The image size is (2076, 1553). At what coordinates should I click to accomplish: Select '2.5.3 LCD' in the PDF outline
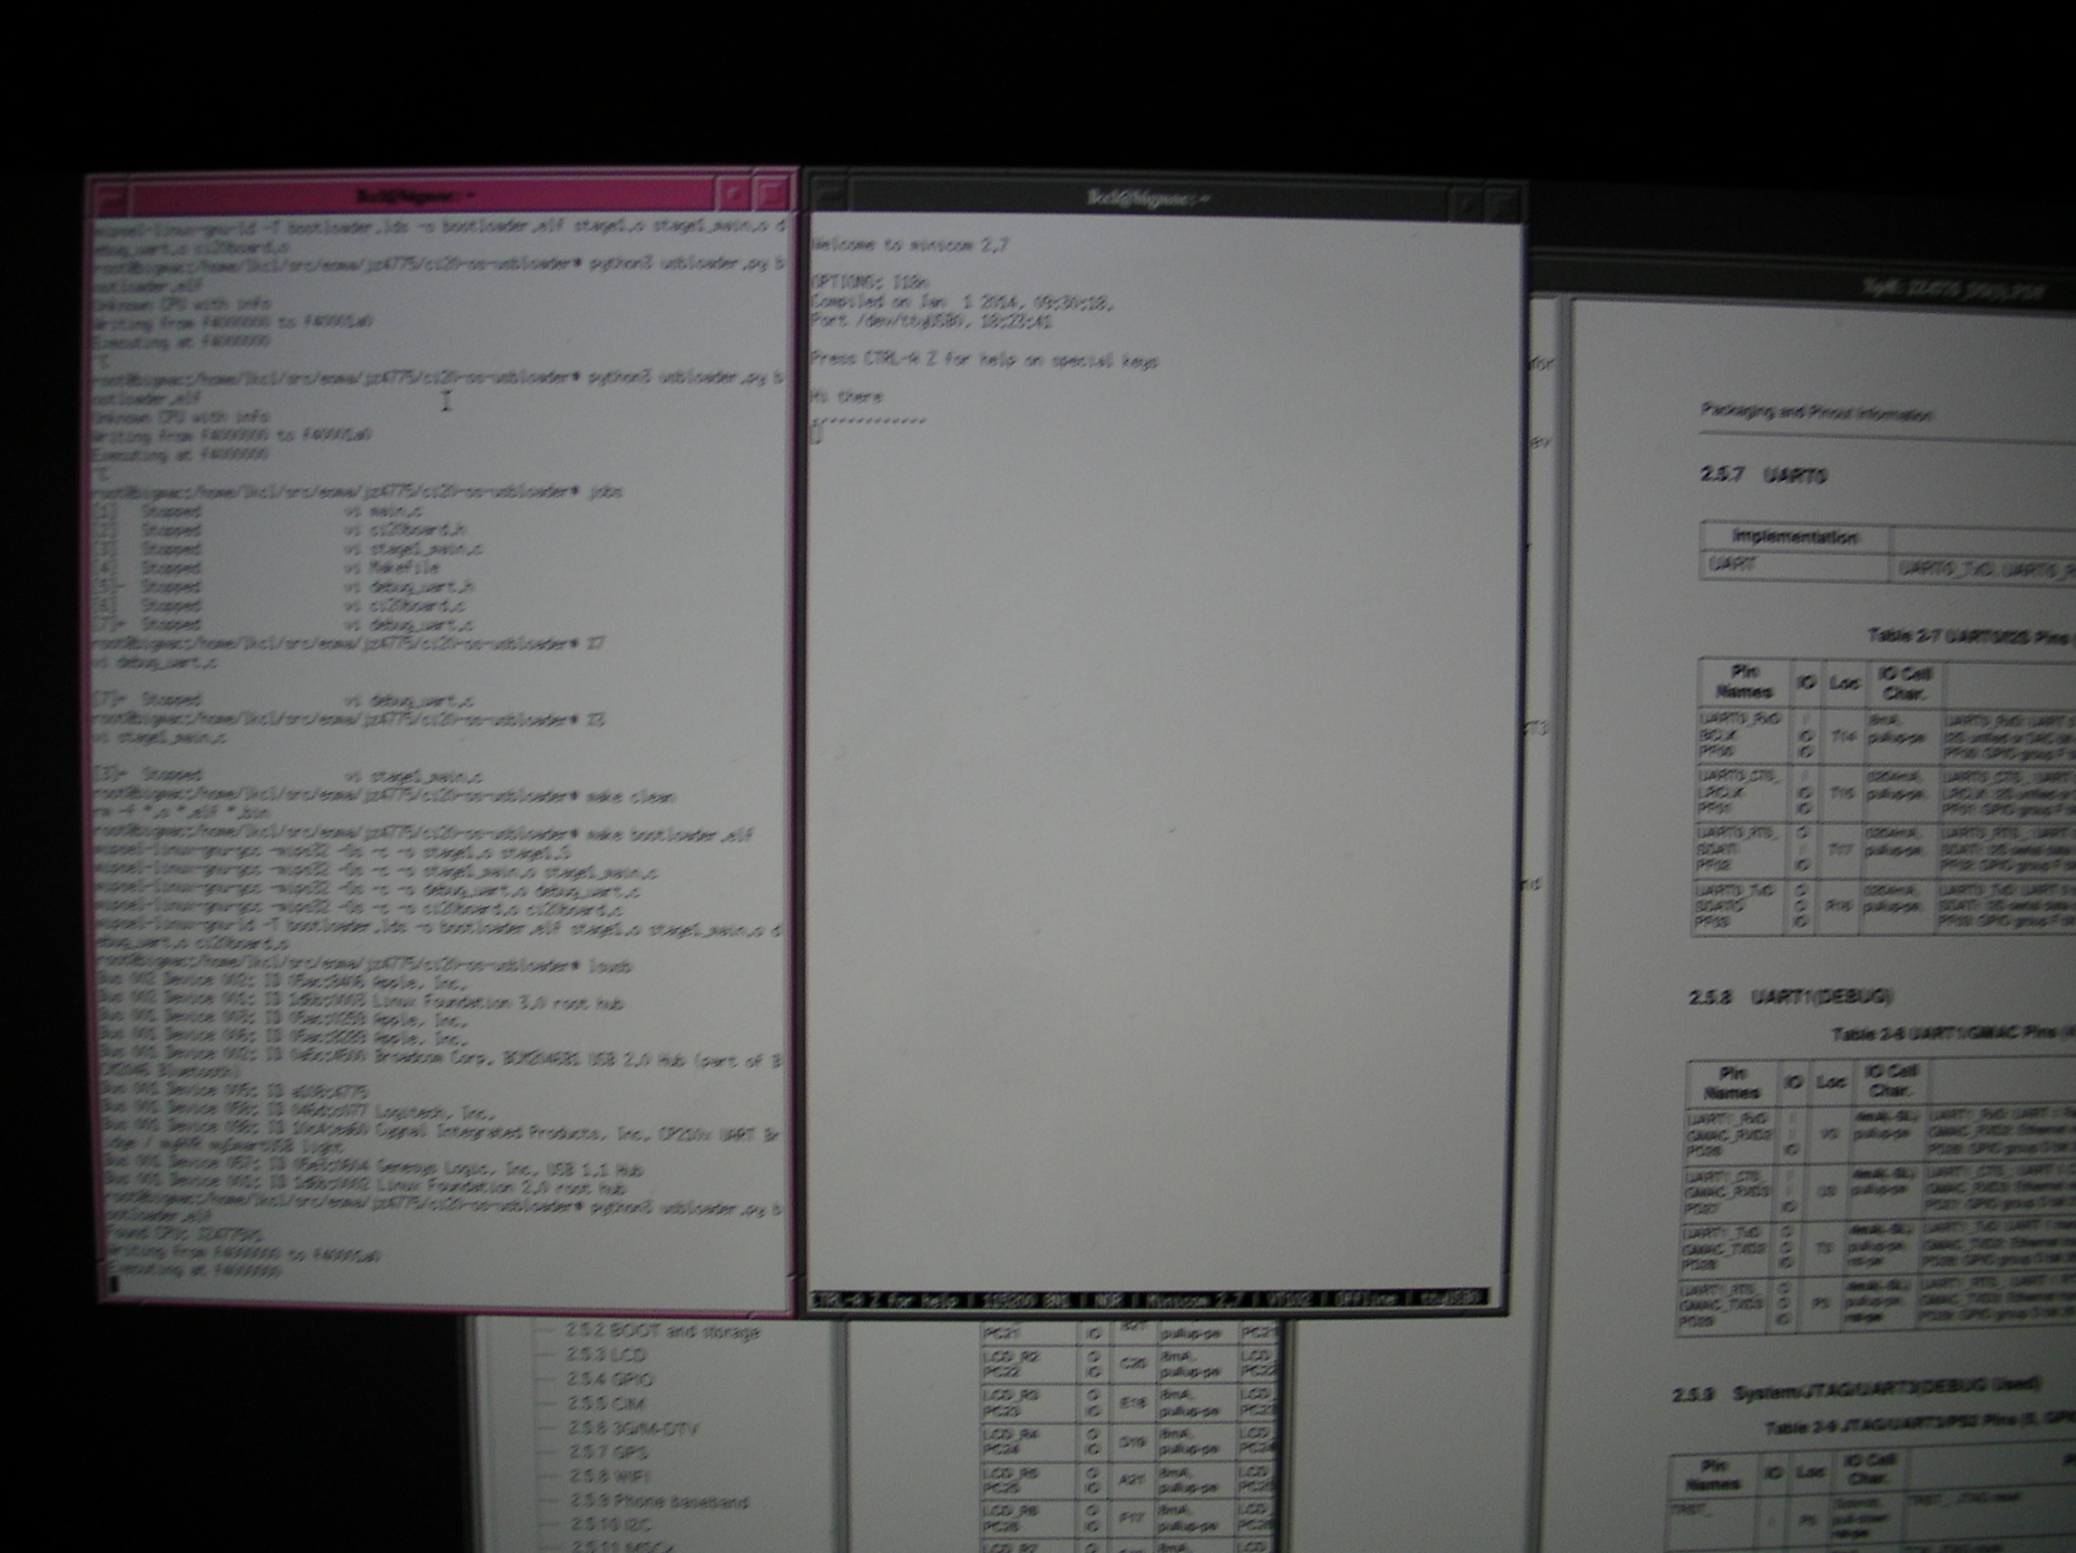pyautogui.click(x=606, y=1355)
